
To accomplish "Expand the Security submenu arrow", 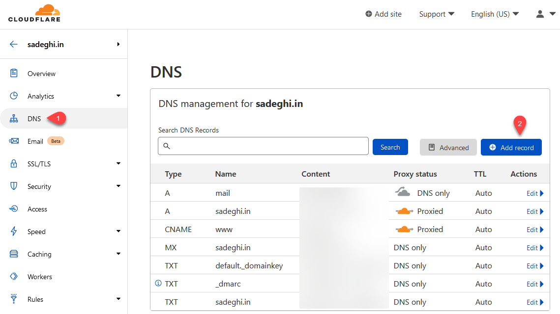I will coord(118,185).
